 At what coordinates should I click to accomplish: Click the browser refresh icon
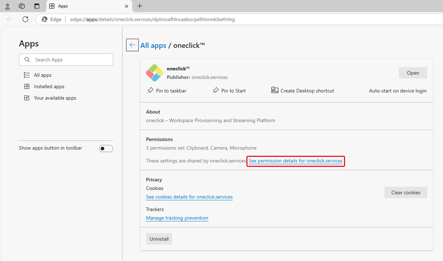[x=25, y=19]
